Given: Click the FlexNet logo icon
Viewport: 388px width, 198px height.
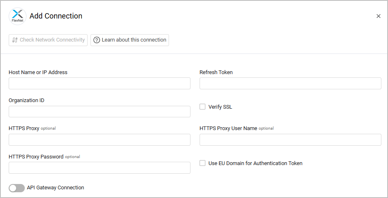Looking at the screenshot, I should [17, 16].
